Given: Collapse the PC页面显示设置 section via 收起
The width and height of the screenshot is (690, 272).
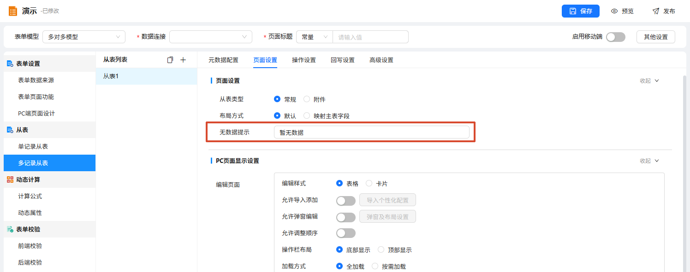Looking at the screenshot, I should (649, 161).
